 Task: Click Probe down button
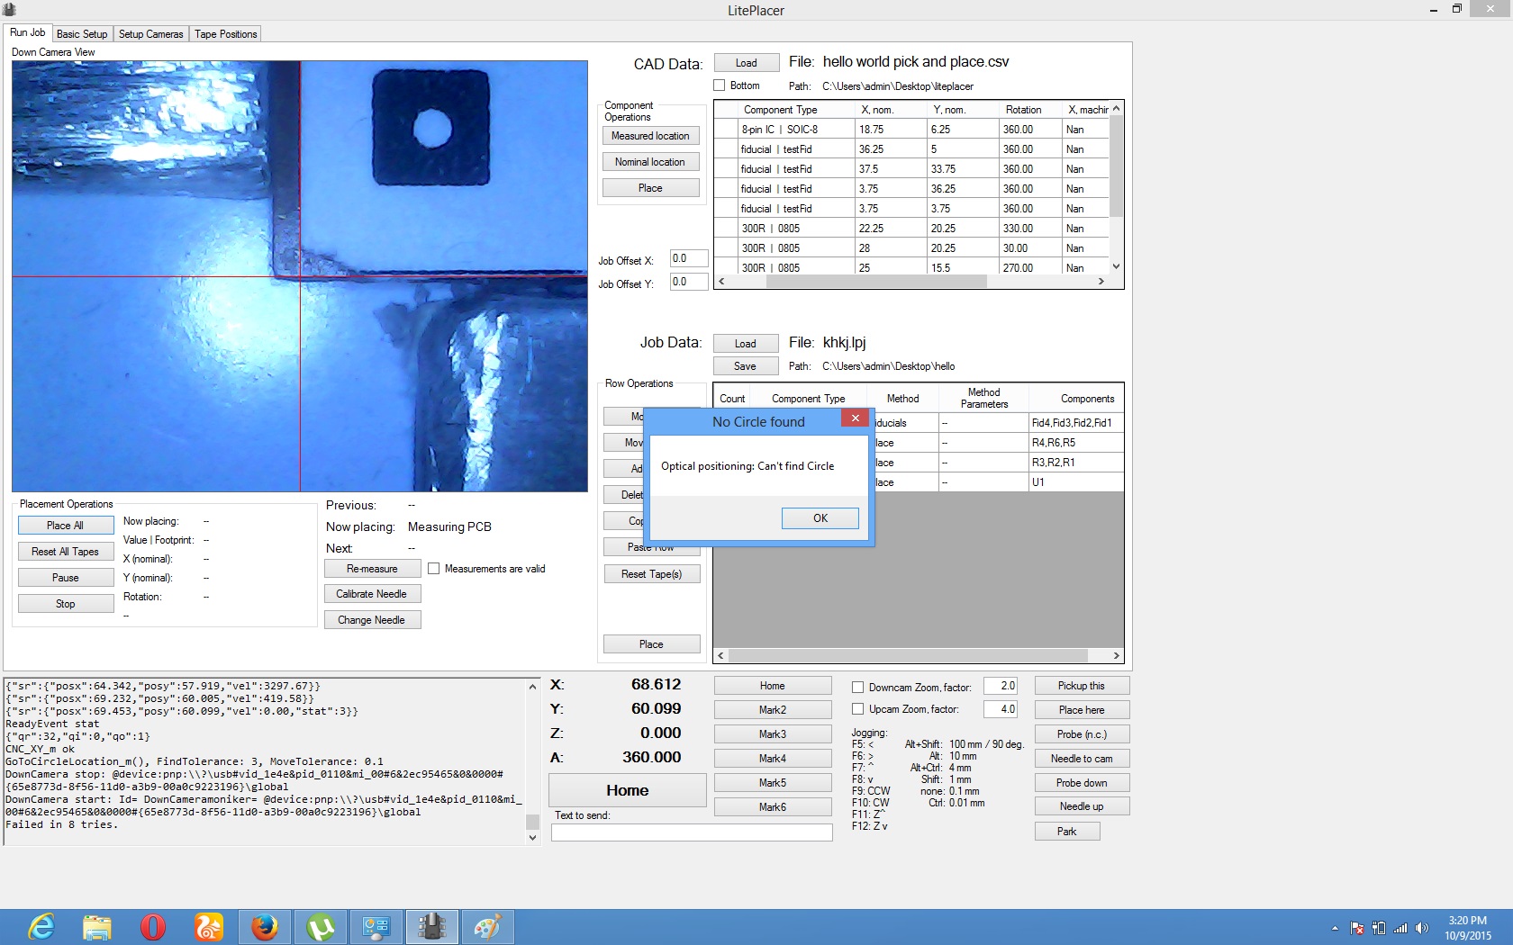pos(1082,783)
